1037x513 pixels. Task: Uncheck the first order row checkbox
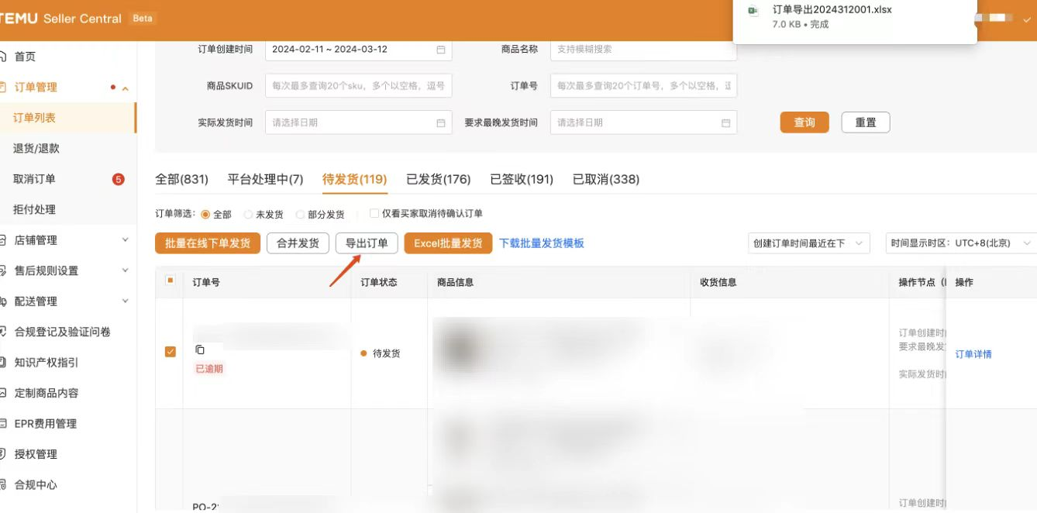(x=171, y=352)
